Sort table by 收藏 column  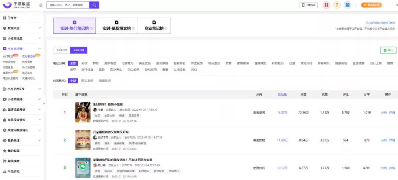click(x=324, y=95)
